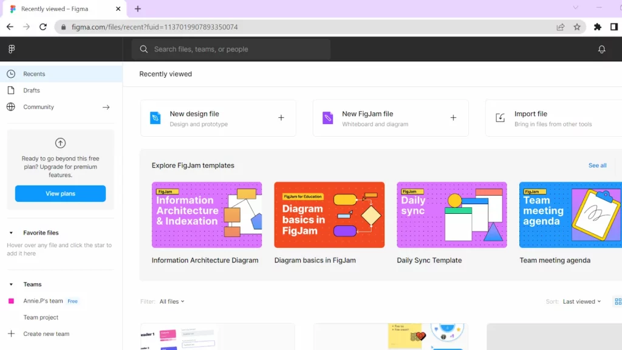The width and height of the screenshot is (622, 350).
Task: Open Diagram basics in FigJam template thumbnail
Action: coord(329,214)
